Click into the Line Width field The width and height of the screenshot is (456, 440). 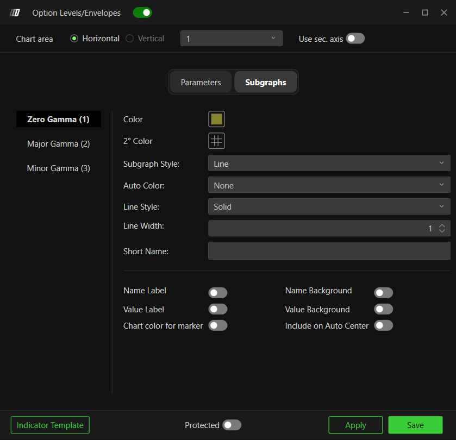click(x=329, y=228)
